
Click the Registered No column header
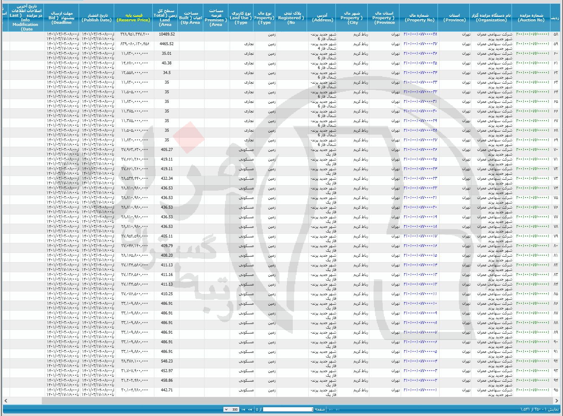pos(292,18)
